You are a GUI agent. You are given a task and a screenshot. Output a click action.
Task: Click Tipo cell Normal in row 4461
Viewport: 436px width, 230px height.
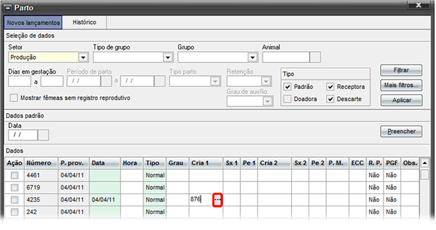(155, 175)
